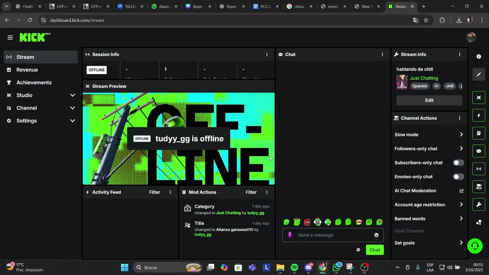Open Slow mode options
This screenshot has width=489, height=275.
coord(429,134)
